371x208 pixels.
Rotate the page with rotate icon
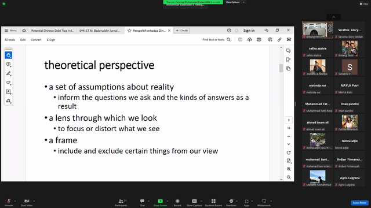[x=289, y=153]
